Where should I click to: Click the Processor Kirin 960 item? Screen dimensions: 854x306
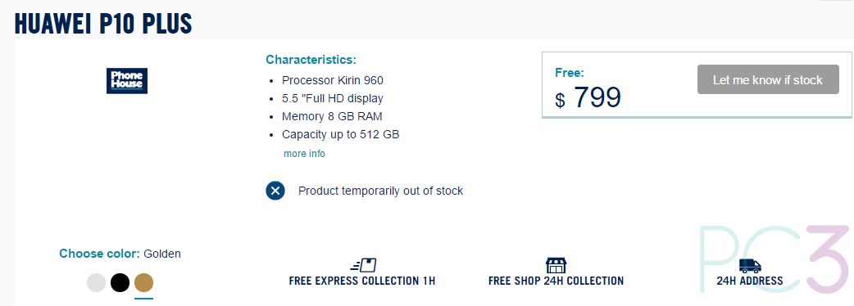[x=333, y=80]
